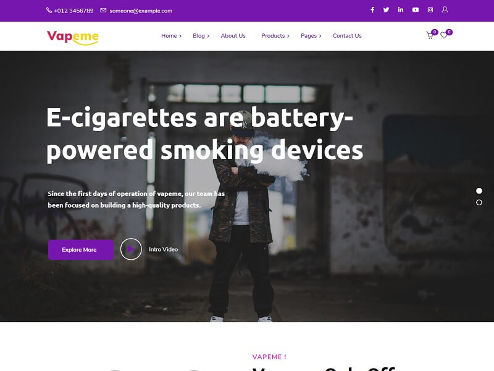Click the Explore More button
494x371 pixels.
pos(81,250)
